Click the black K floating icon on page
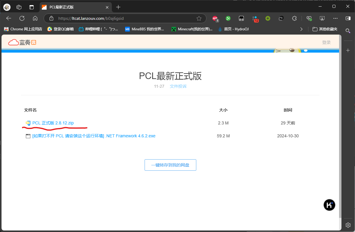Viewport: 355px width, 232px height. [x=329, y=205]
